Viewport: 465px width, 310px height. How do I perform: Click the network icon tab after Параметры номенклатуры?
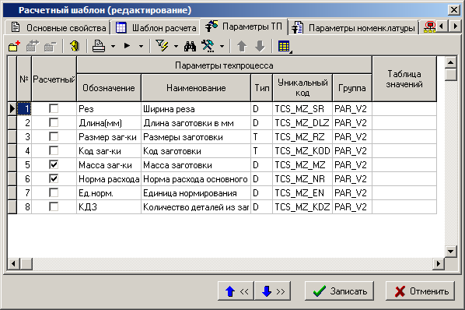[430, 27]
